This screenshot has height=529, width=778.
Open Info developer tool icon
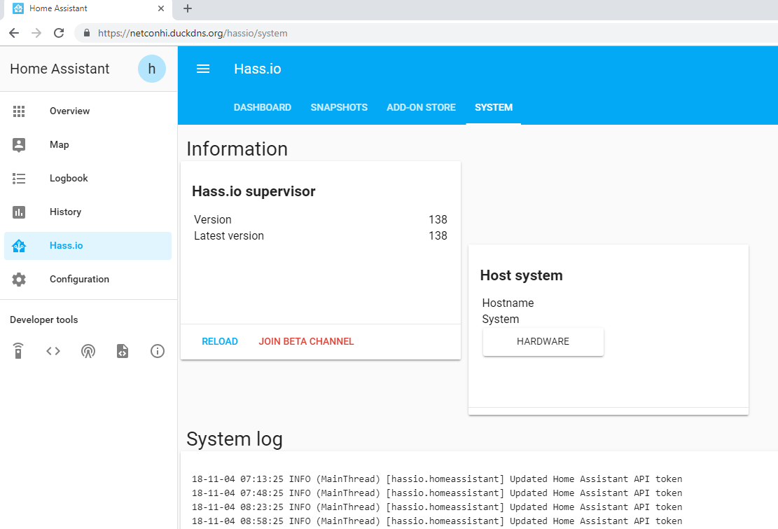click(x=158, y=351)
